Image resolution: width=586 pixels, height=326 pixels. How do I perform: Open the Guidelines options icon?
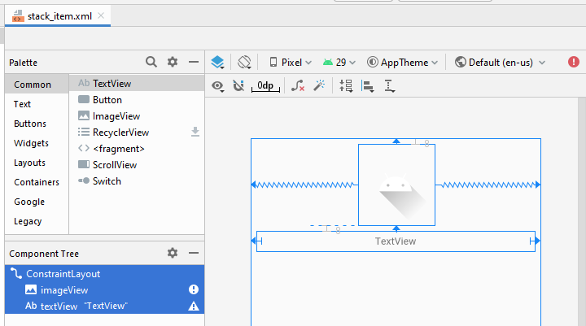(x=389, y=86)
